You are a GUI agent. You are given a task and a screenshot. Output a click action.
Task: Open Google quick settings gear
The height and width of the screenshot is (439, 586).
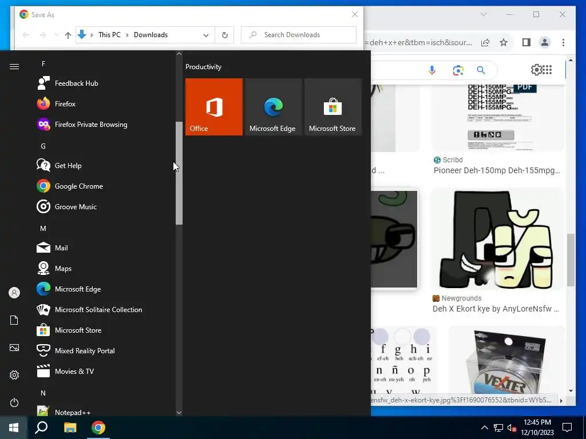pos(536,69)
